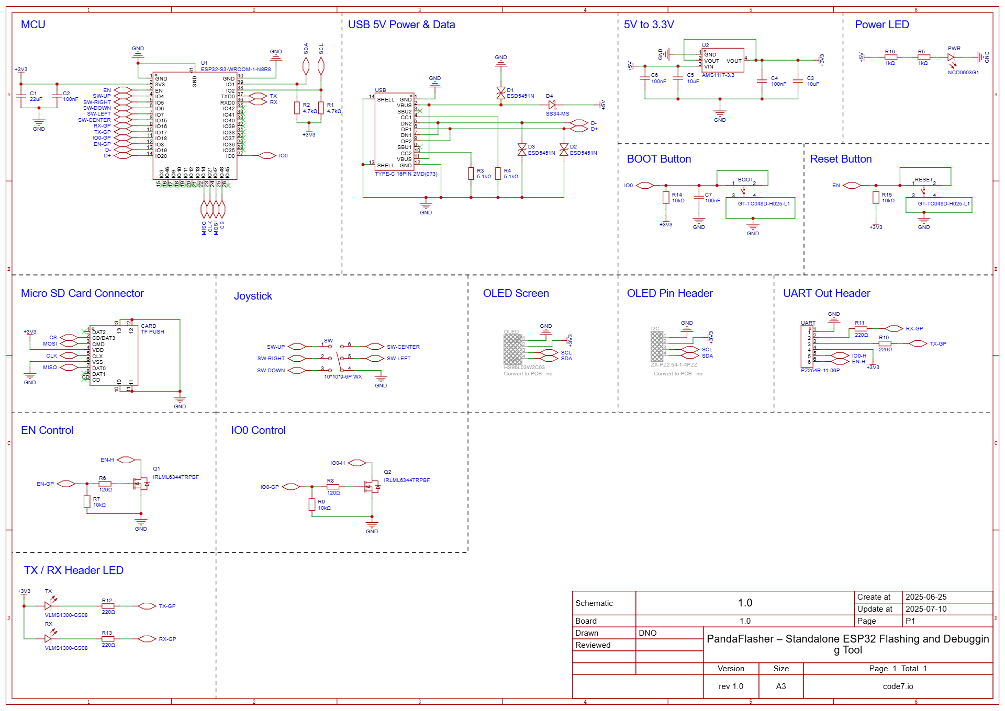Click the 'IO0 Control' heading
The height and width of the screenshot is (711, 1005).
[259, 430]
